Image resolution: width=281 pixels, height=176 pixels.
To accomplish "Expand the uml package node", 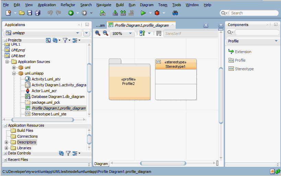I will pyautogui.click(x=14, y=67).
